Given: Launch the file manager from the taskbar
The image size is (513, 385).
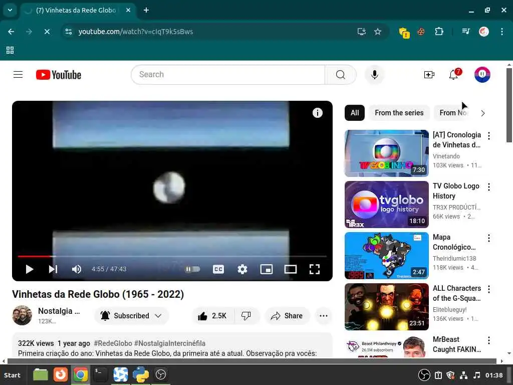Looking at the screenshot, I should pos(41,375).
